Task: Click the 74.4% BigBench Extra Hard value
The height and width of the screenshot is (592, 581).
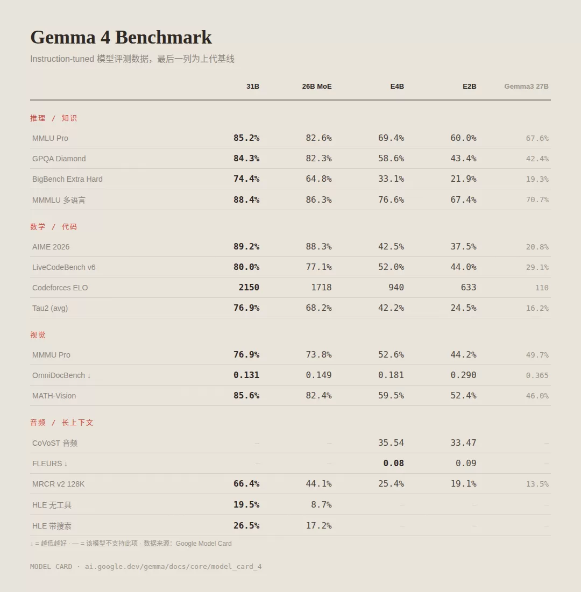Action: click(246, 179)
